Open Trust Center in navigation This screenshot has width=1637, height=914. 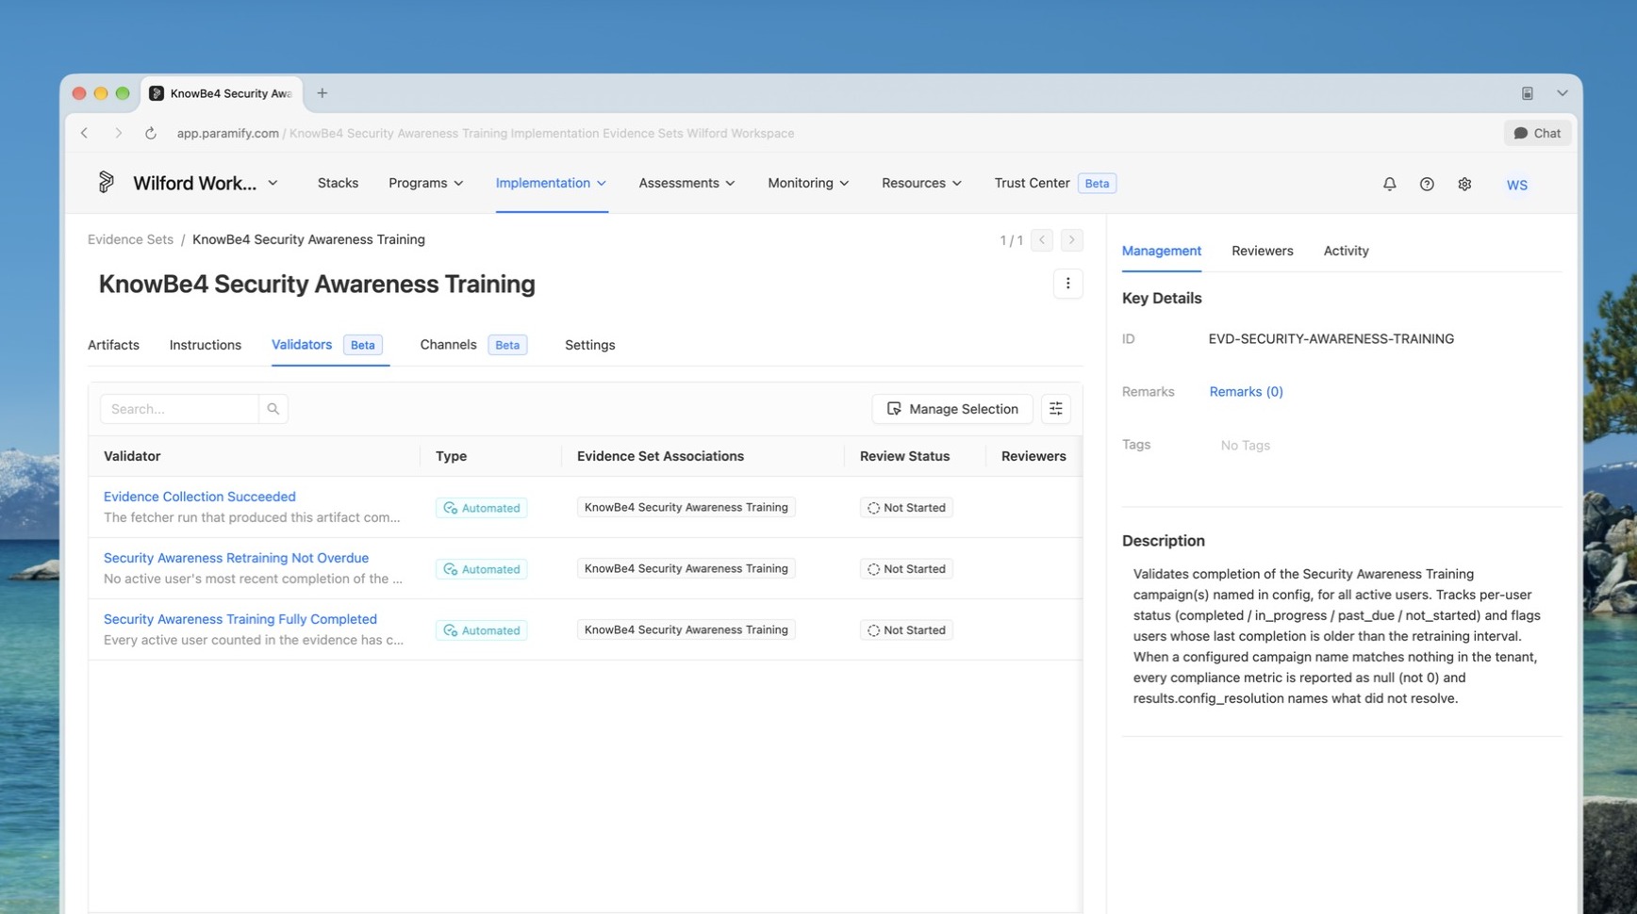click(x=1032, y=183)
